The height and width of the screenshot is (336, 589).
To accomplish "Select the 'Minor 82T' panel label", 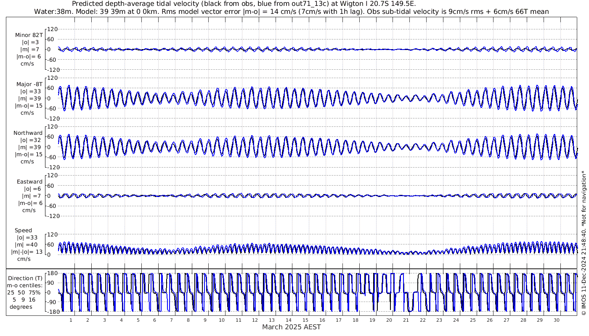I will point(29,35).
